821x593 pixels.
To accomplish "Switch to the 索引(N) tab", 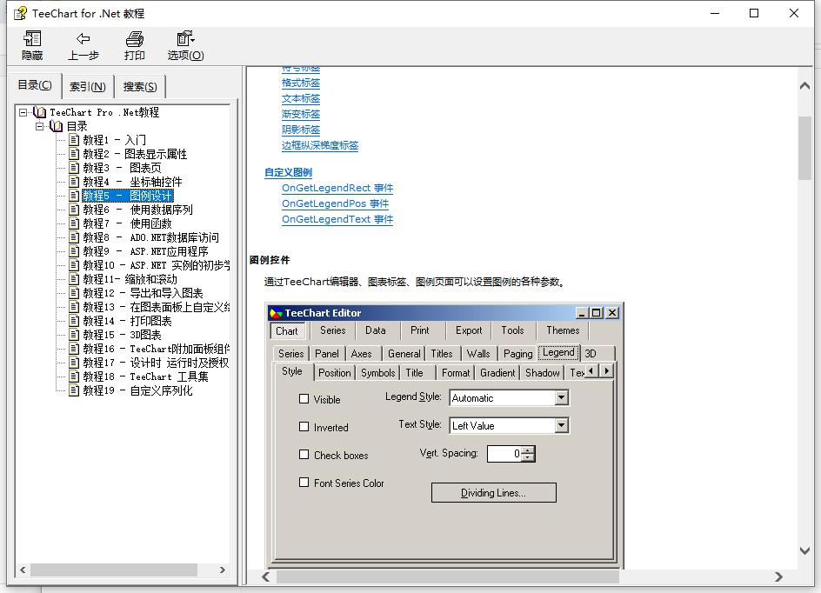I will pyautogui.click(x=88, y=86).
